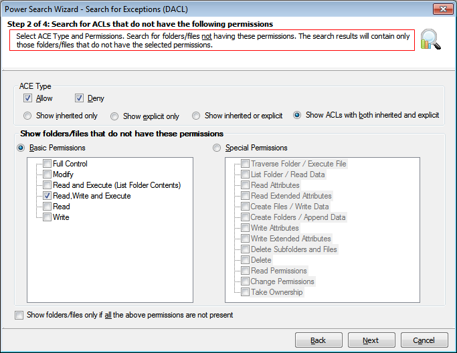This screenshot has width=457, height=353.
Task: Click Next to continue the wizard
Action: point(371,340)
